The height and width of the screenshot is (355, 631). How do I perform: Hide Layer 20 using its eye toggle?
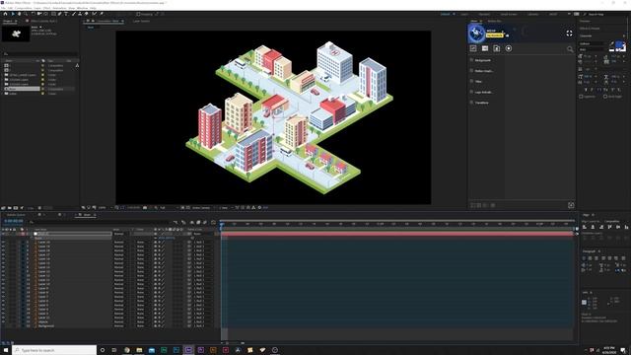click(3, 243)
